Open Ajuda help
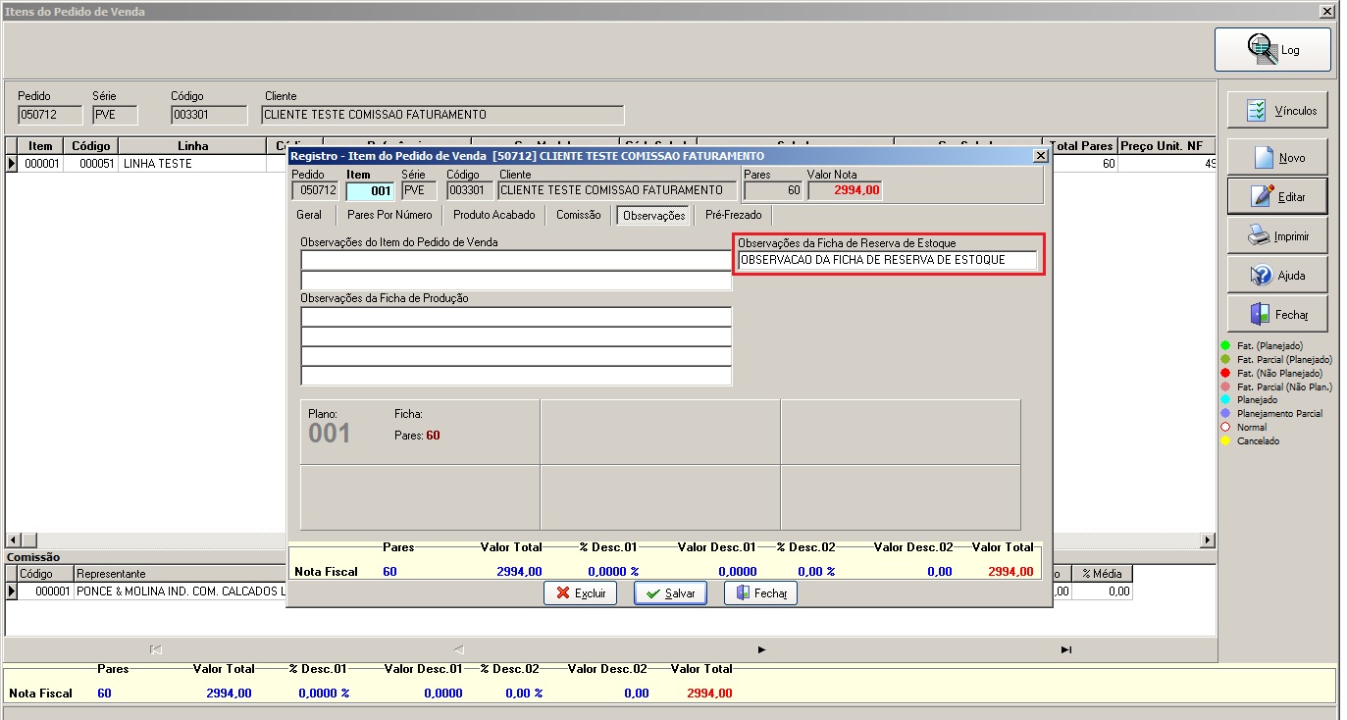The width and height of the screenshot is (1347, 720). [1278, 275]
